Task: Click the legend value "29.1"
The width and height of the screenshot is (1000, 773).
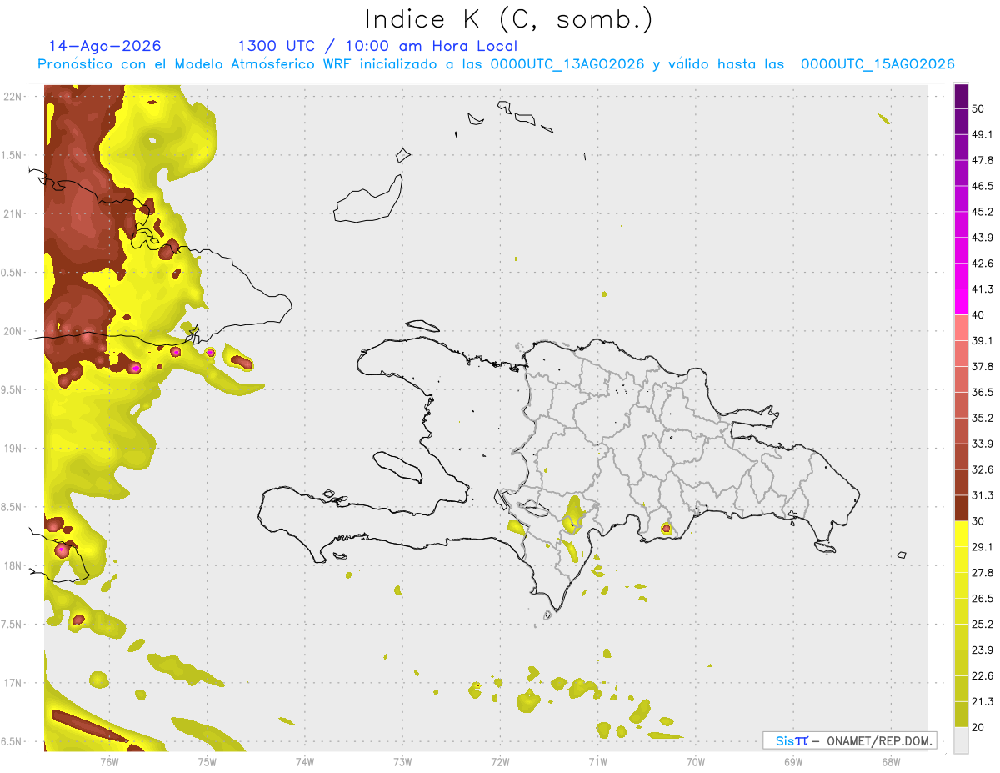Action: point(982,547)
